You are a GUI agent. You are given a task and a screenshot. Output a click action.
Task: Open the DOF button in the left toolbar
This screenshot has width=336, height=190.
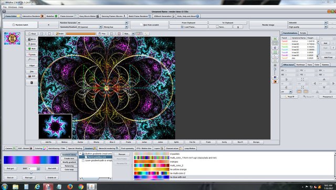click(31, 76)
